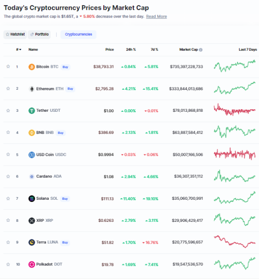Click the Ethereum diamond logo

(32, 89)
